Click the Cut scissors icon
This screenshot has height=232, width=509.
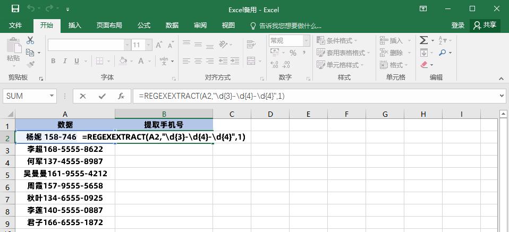click(x=30, y=40)
